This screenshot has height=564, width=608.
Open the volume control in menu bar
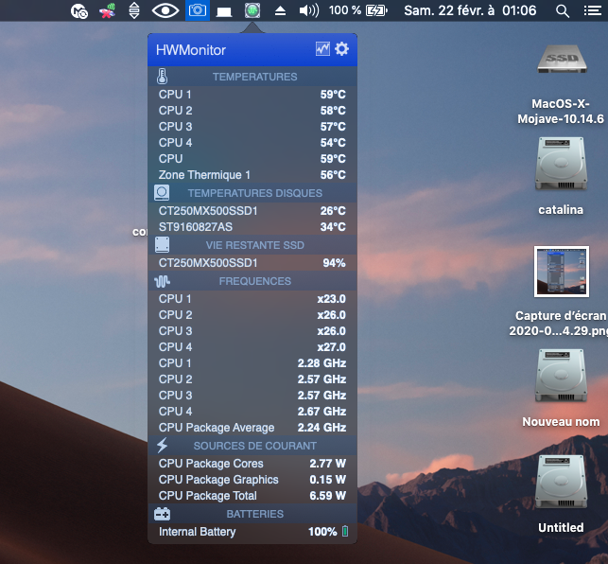(309, 10)
